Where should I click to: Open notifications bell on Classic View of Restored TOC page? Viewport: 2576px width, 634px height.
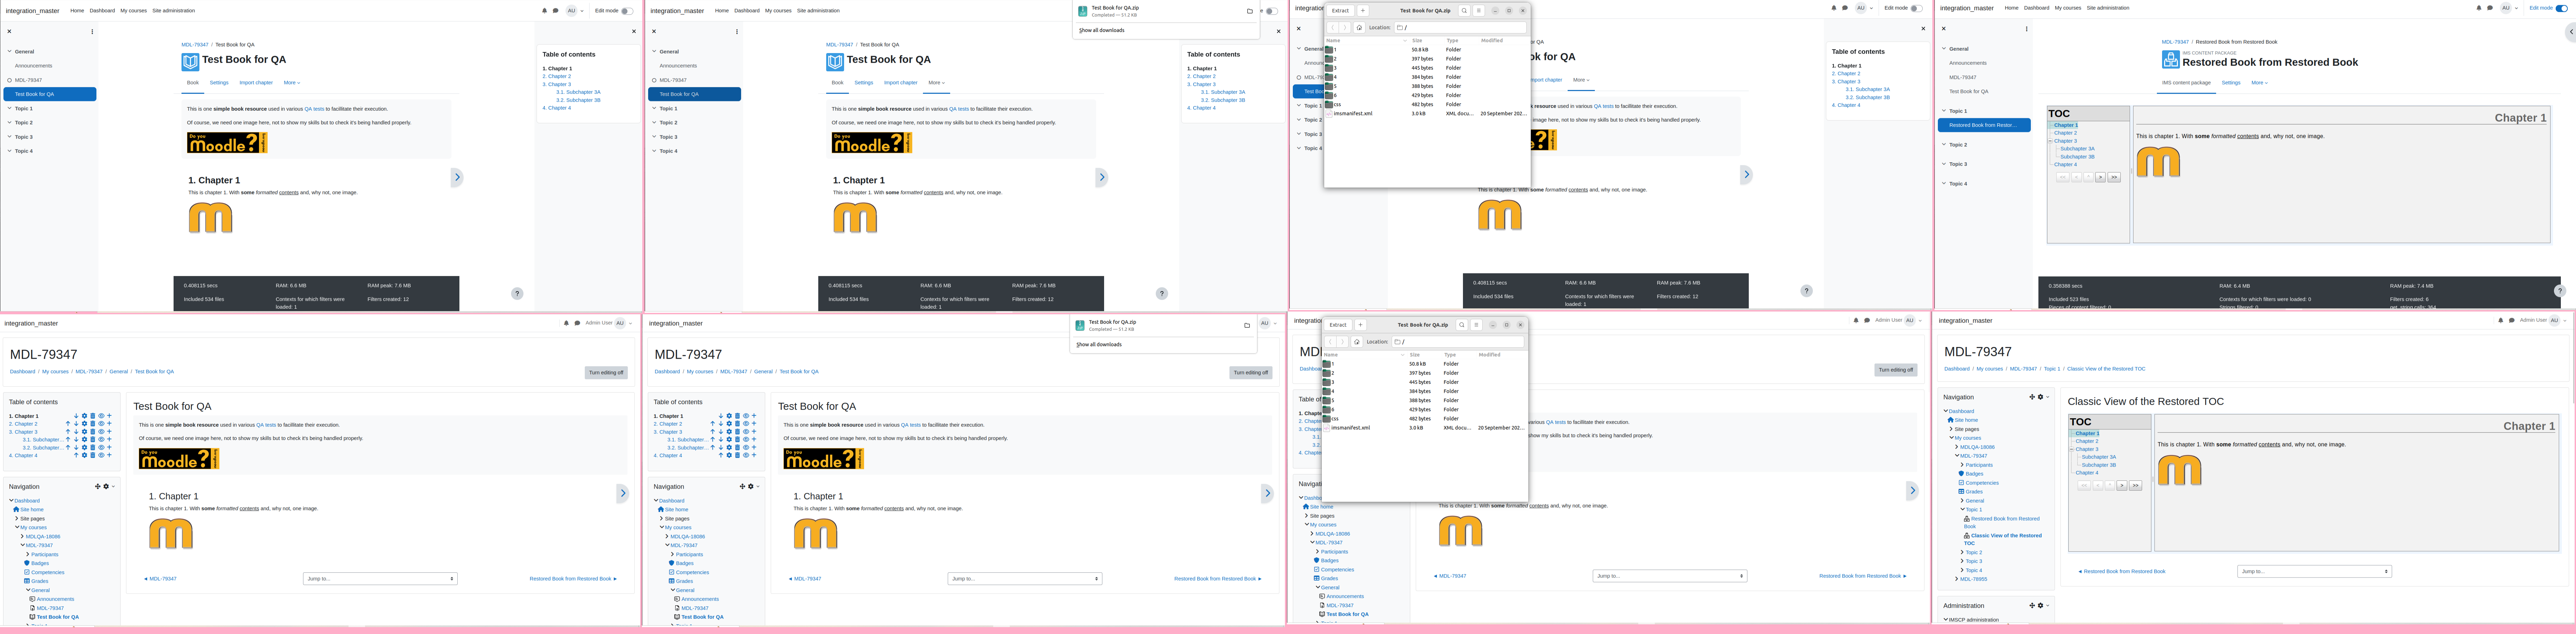2501,321
